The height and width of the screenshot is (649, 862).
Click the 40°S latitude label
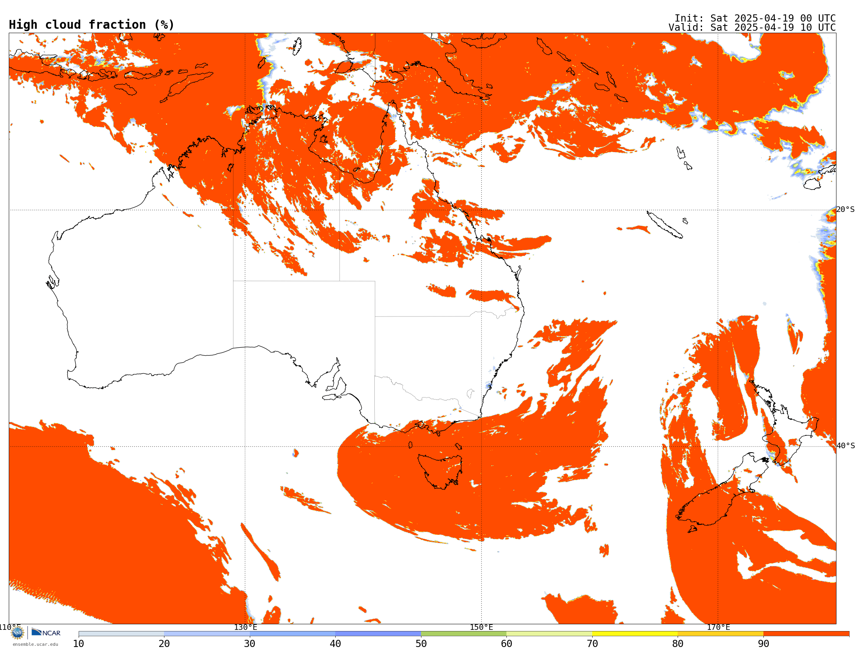846,446
